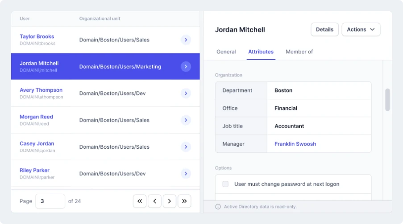Screen dimensions: 403x224
Task: Enable User must change password at next logon
Action: [225, 184]
